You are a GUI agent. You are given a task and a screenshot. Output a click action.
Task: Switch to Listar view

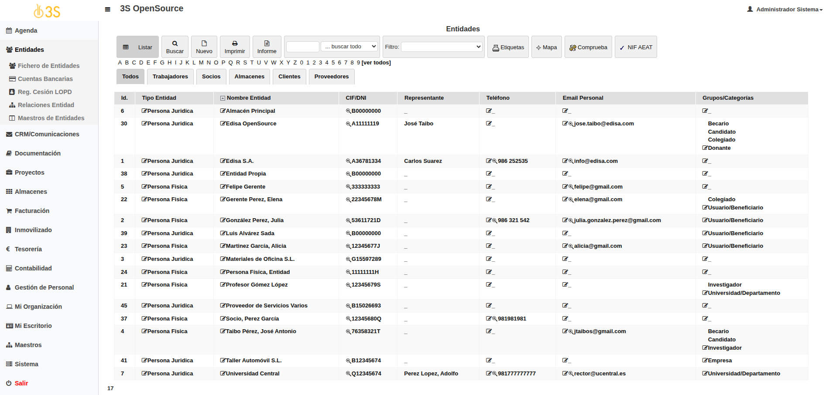pos(138,47)
